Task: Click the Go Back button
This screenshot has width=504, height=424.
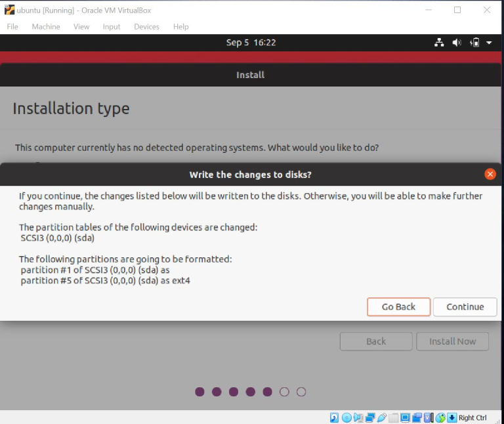Action: pyautogui.click(x=398, y=307)
